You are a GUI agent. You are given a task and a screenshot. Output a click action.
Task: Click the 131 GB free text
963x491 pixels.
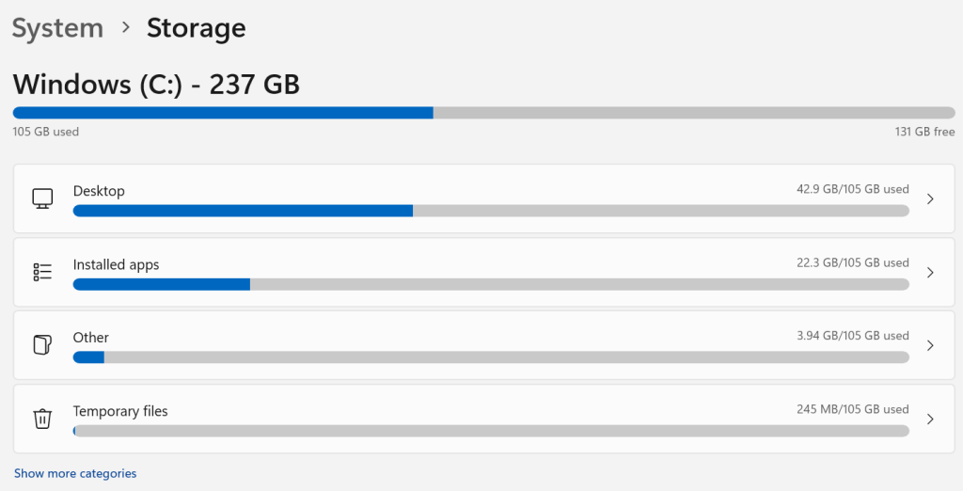point(924,132)
